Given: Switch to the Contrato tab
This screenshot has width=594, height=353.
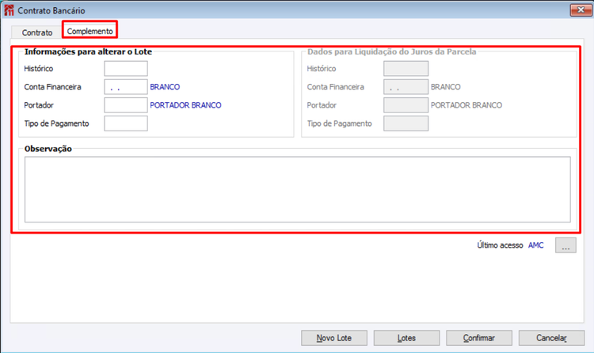Looking at the screenshot, I should tap(36, 32).
